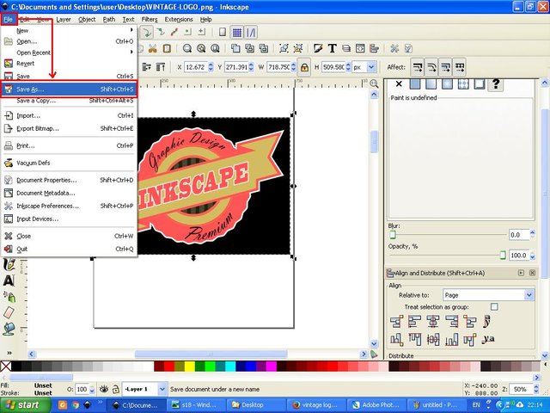550x413 pixels.
Task: Open the XML editor icon
Action: pyautogui.click(x=360, y=48)
